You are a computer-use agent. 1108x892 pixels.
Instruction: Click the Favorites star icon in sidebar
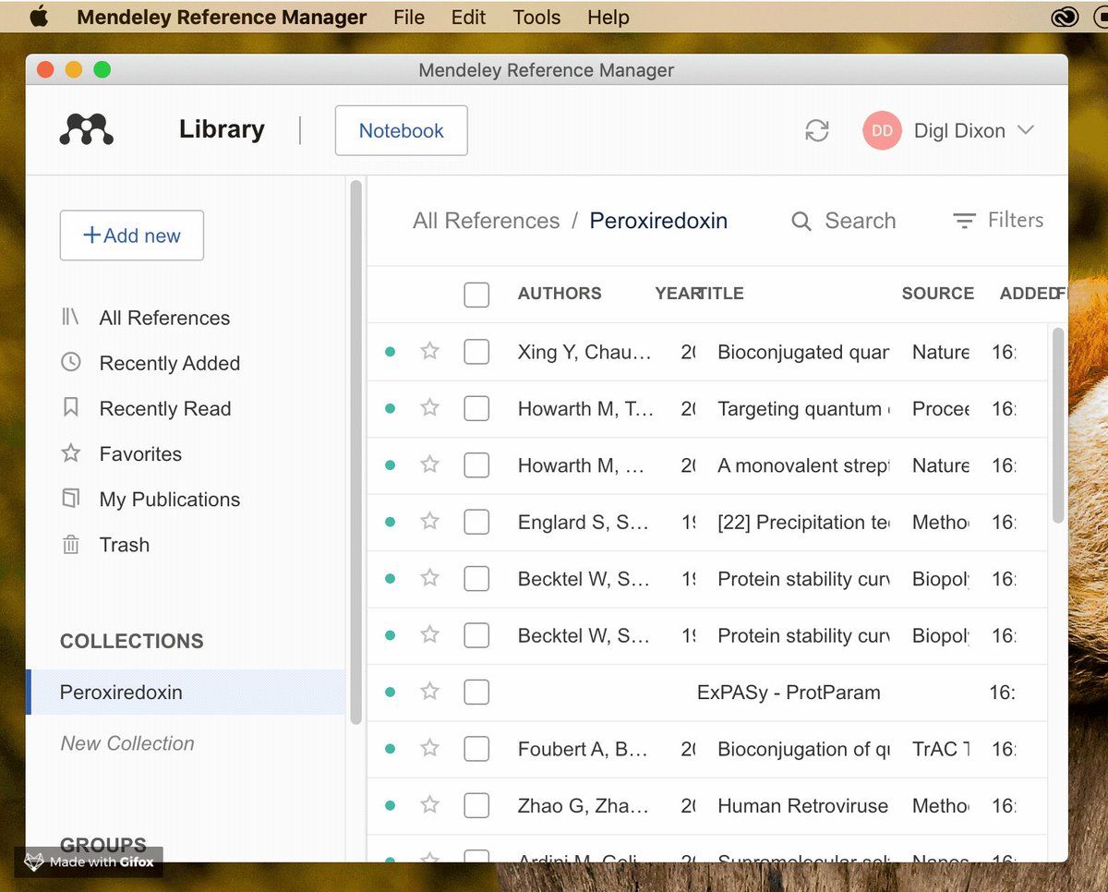tap(70, 453)
